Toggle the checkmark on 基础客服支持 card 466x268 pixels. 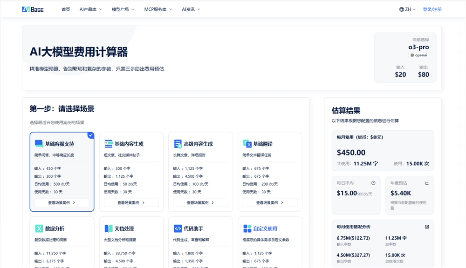tap(90, 135)
